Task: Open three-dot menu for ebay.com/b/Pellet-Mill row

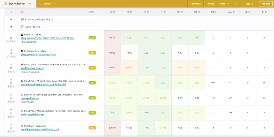Action: (x=100, y=38)
